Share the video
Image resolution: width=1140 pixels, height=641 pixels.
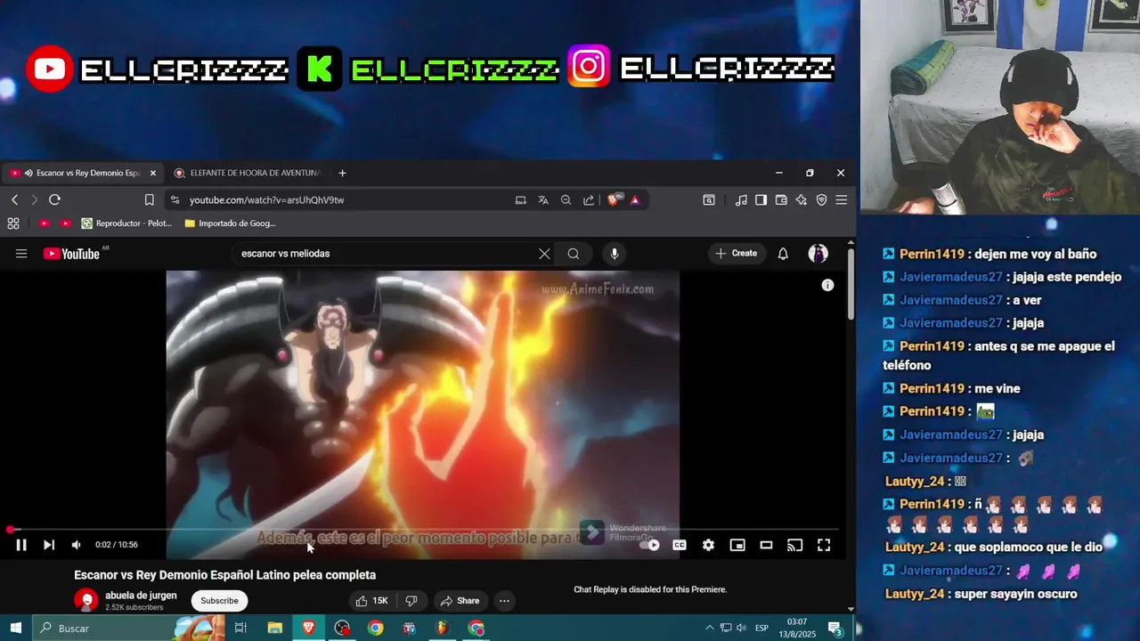point(460,601)
